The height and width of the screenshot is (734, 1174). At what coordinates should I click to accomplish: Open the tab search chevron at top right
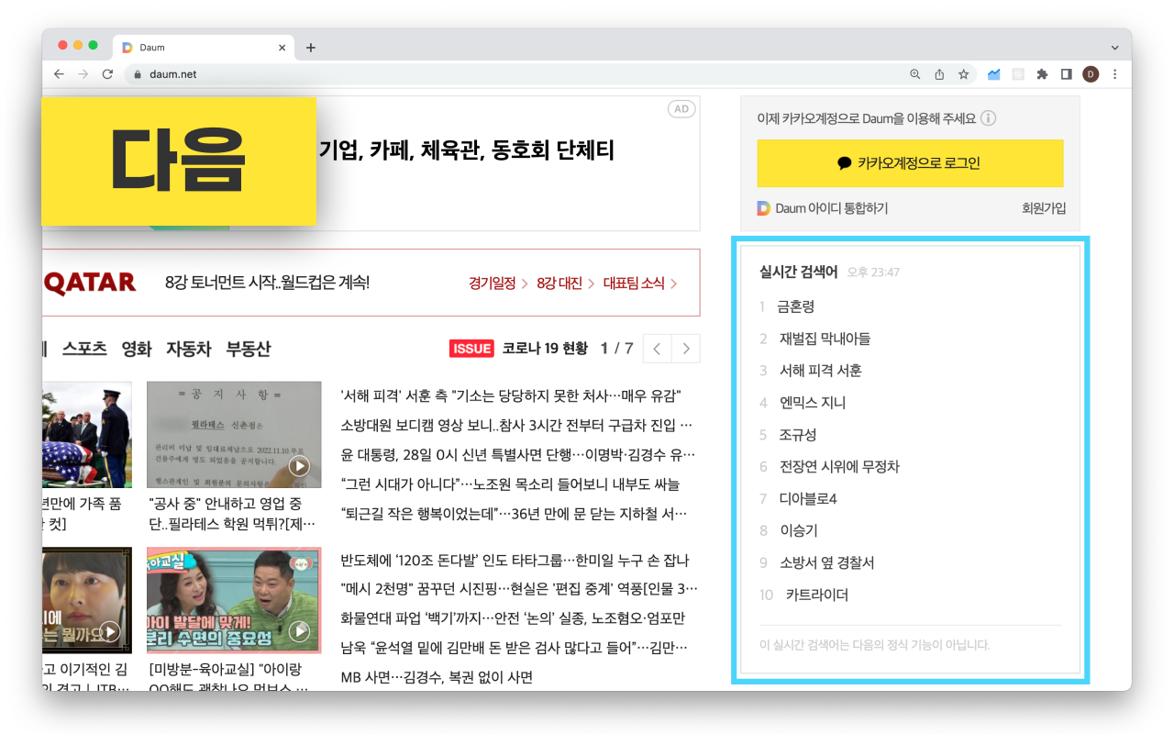pyautogui.click(x=1114, y=47)
